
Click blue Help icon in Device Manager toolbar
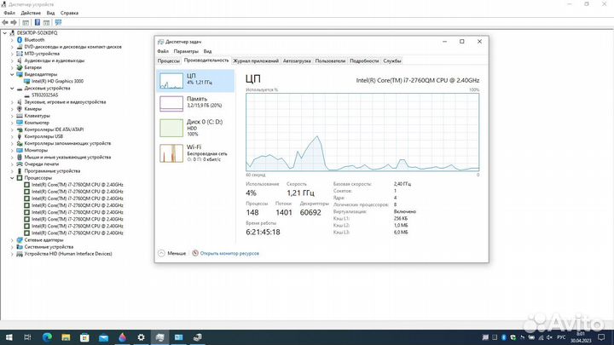(x=38, y=23)
